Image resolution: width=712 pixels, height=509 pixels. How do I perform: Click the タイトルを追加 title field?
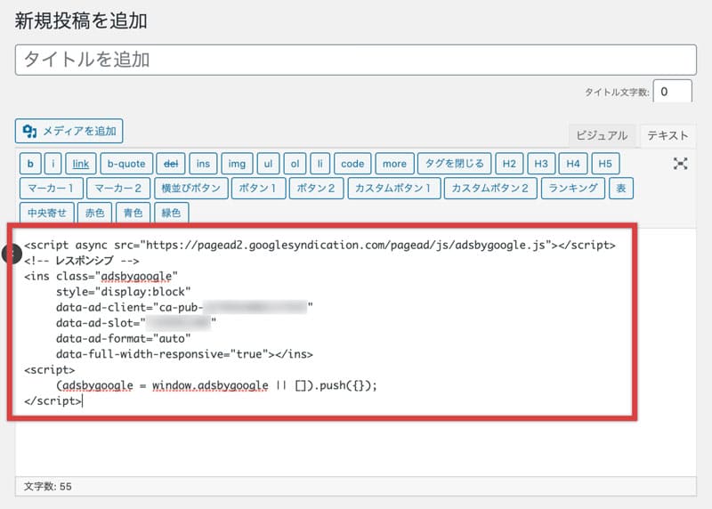[x=355, y=60]
